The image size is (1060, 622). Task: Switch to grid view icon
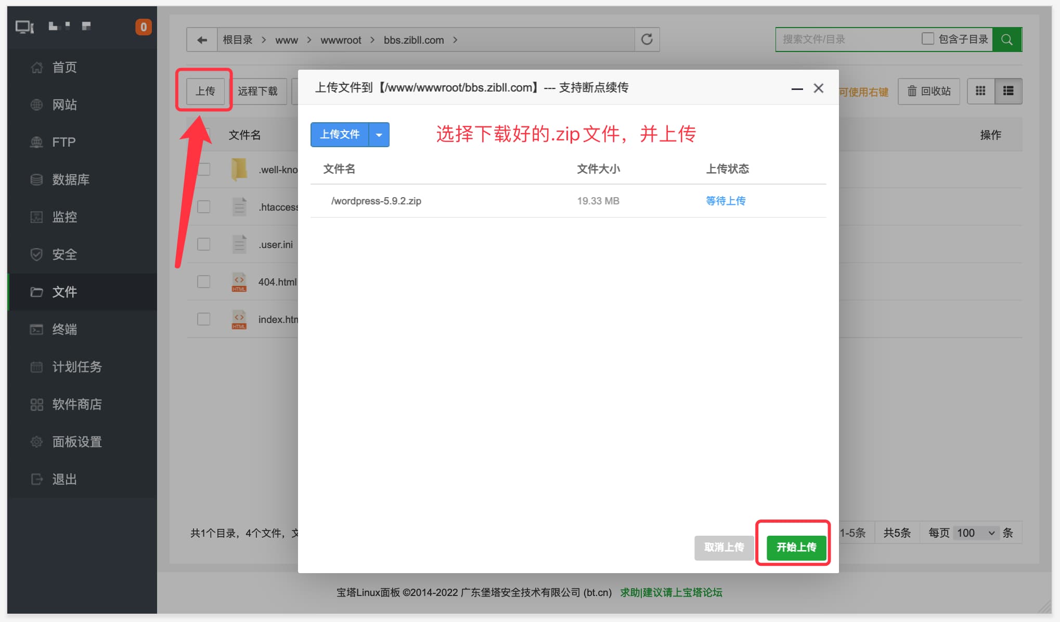981,91
